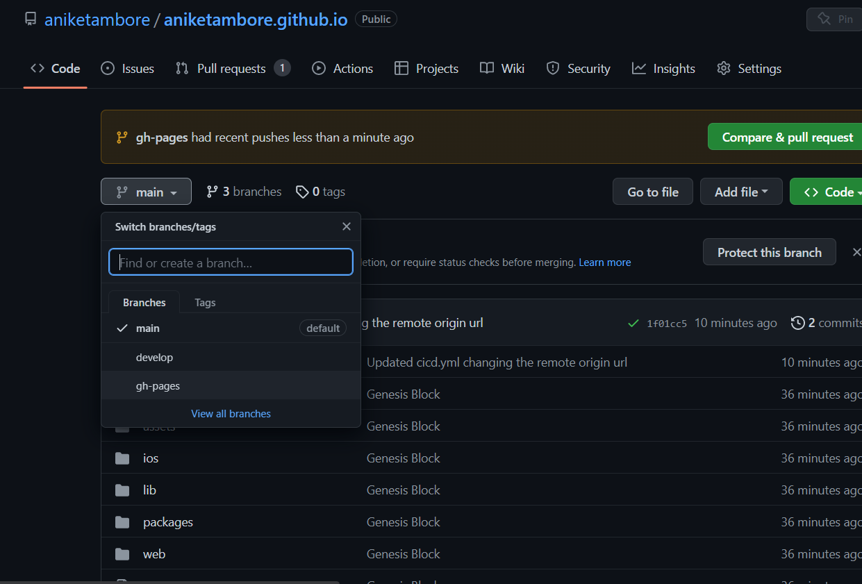
Task: Open the web folder
Action: 154,554
